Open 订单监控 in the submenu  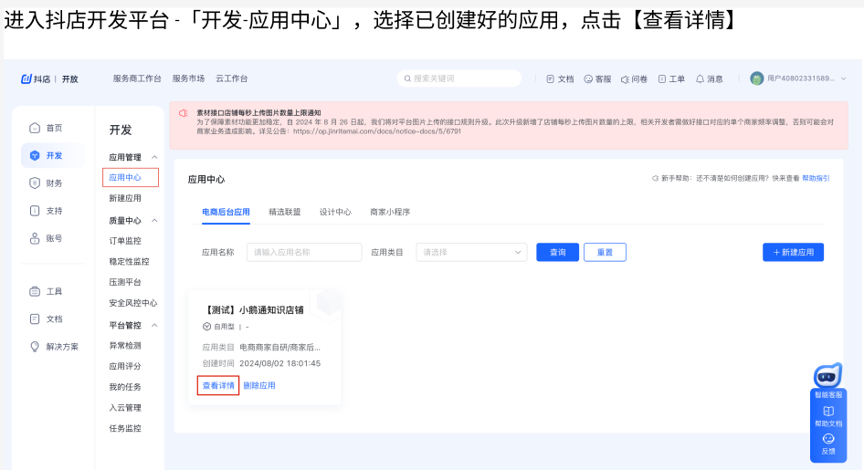(x=125, y=241)
